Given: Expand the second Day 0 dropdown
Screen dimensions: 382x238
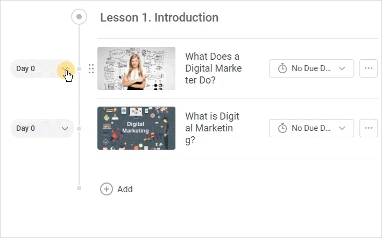Looking at the screenshot, I should coord(42,128).
